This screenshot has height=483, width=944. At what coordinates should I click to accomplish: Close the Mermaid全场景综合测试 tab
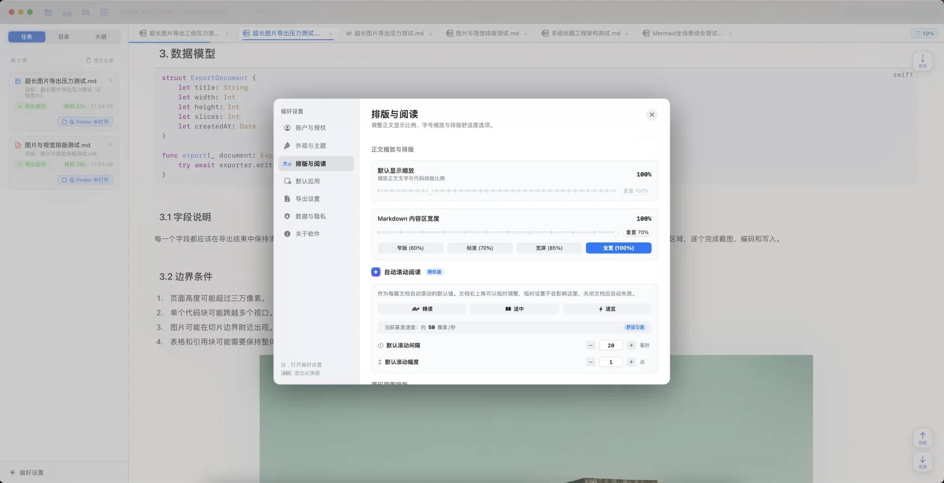point(730,33)
